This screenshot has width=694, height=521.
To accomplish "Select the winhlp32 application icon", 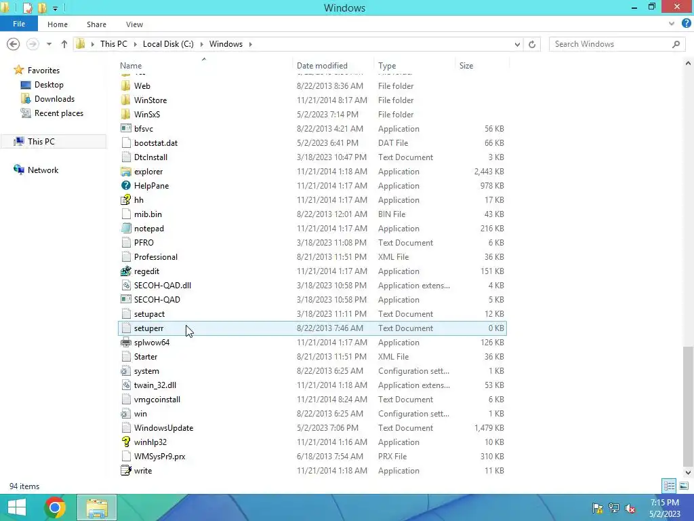I will (x=125, y=442).
